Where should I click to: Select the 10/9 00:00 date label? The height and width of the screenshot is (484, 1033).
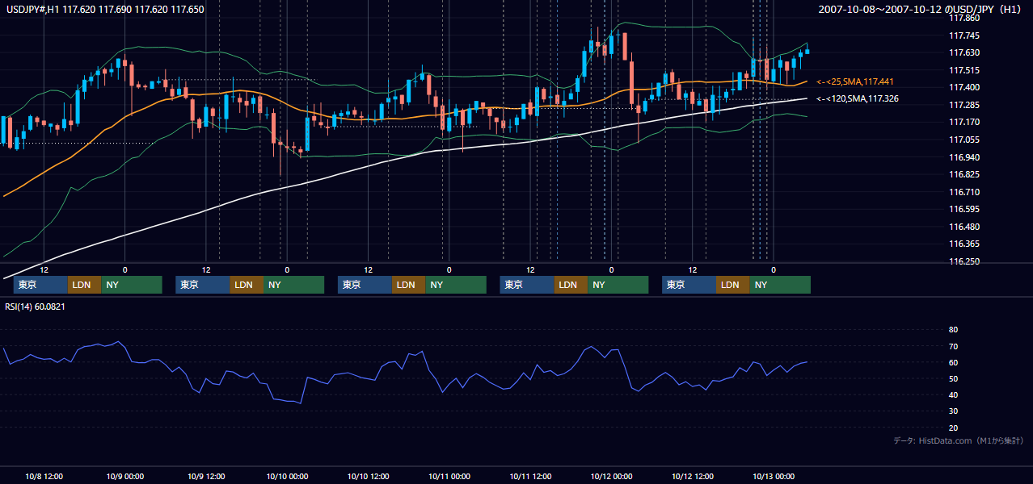click(x=125, y=476)
